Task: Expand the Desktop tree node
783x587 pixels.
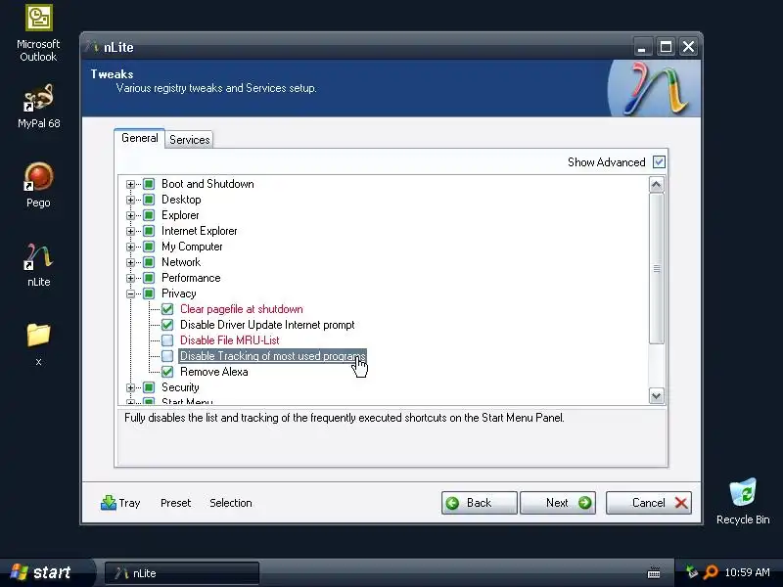Action: pyautogui.click(x=130, y=200)
